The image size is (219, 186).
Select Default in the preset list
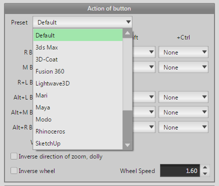[x=78, y=35]
